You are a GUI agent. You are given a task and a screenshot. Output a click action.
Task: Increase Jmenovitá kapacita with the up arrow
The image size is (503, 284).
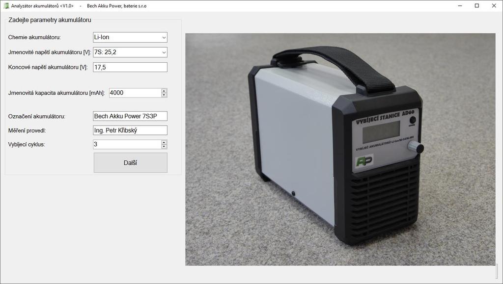(164, 91)
